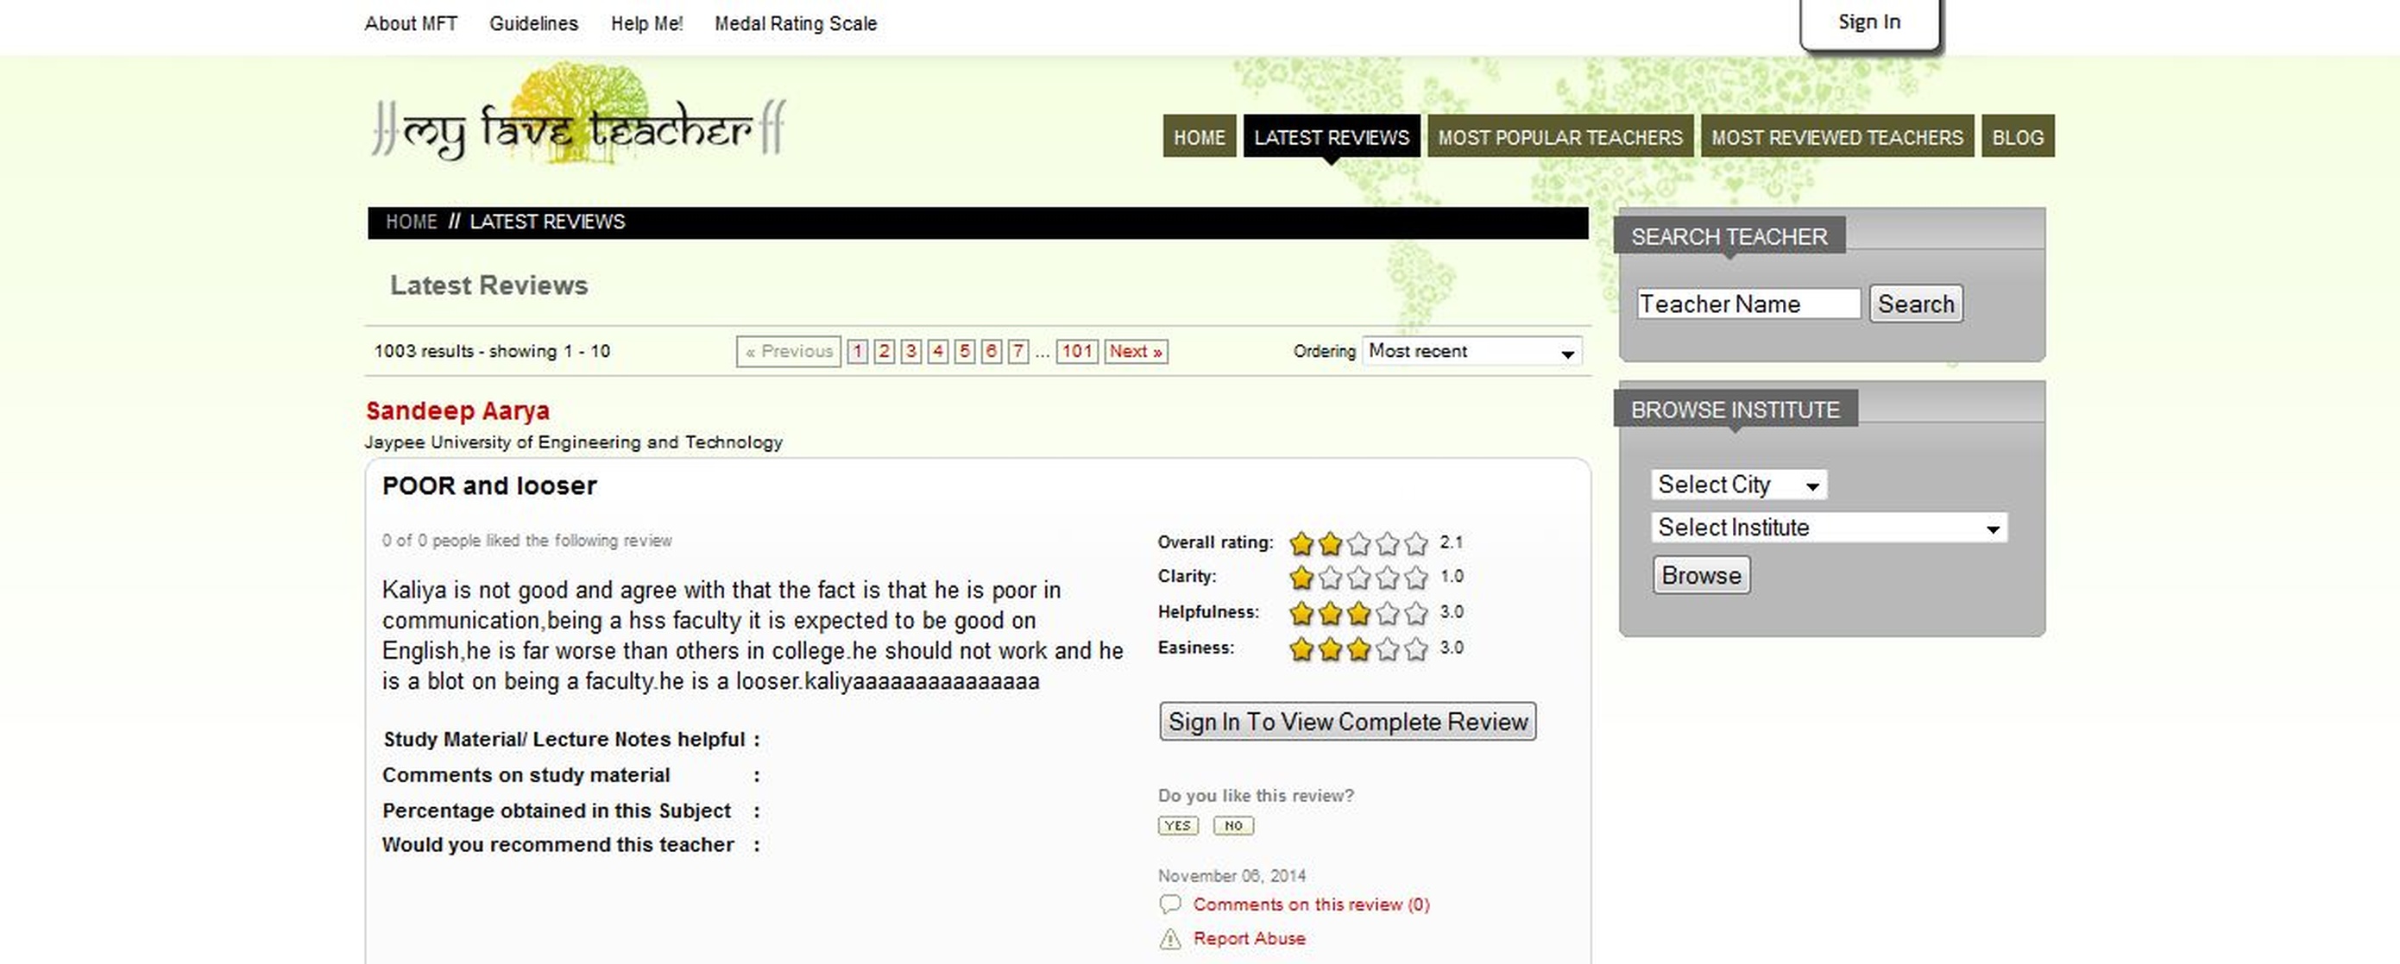This screenshot has height=964, width=2400.
Task: Jump to last results page 101
Action: coord(1077,351)
